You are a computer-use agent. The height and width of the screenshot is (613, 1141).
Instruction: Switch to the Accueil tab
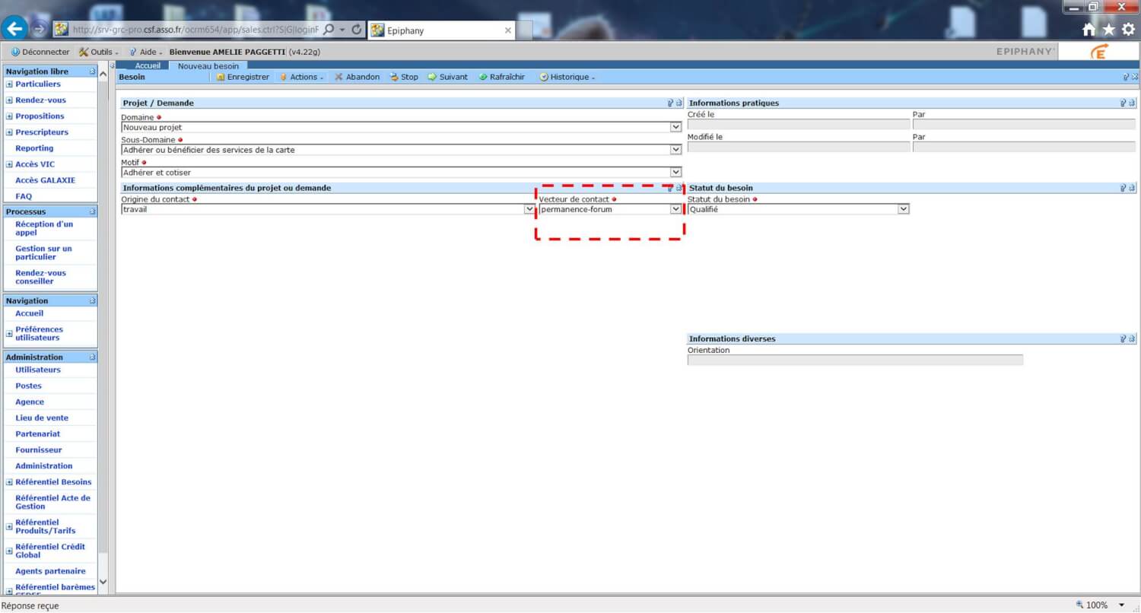click(148, 65)
